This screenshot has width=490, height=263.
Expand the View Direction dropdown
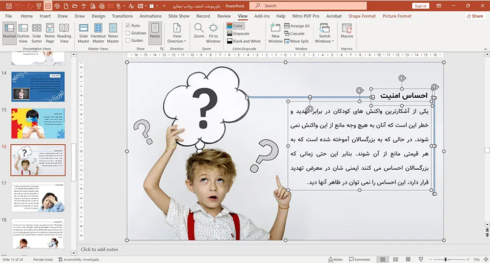click(185, 41)
